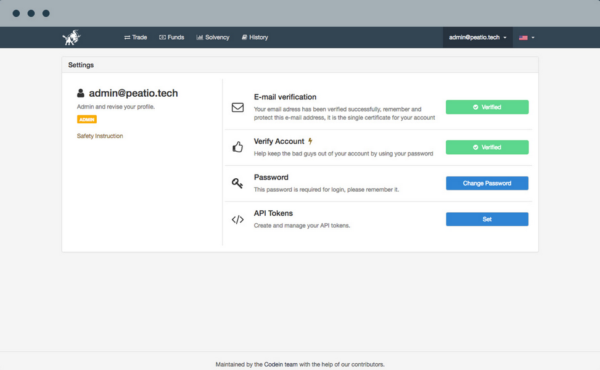The height and width of the screenshot is (370, 600).
Task: Click the Verified button for Verify Account
Action: coord(487,147)
